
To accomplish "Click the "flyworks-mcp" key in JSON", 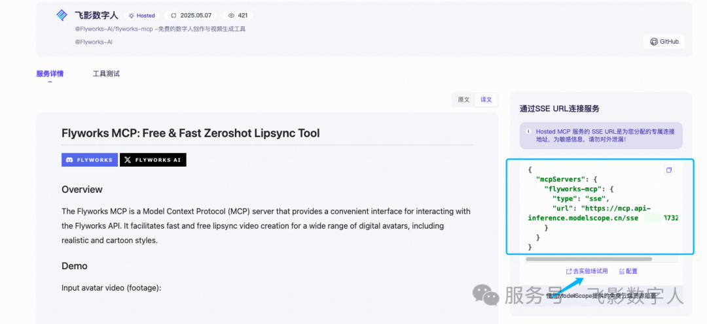I will tap(572, 189).
